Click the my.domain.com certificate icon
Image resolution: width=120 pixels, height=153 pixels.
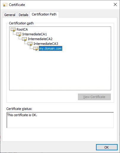tap(36, 48)
